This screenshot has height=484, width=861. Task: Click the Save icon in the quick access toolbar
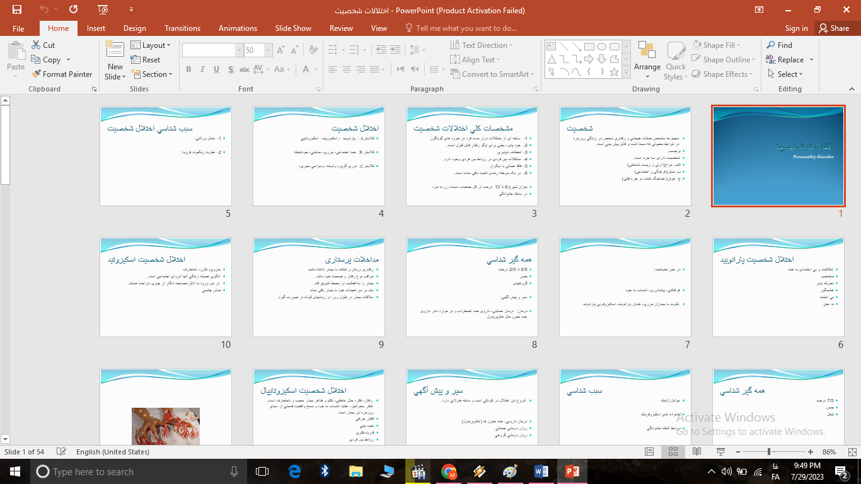[x=17, y=9]
